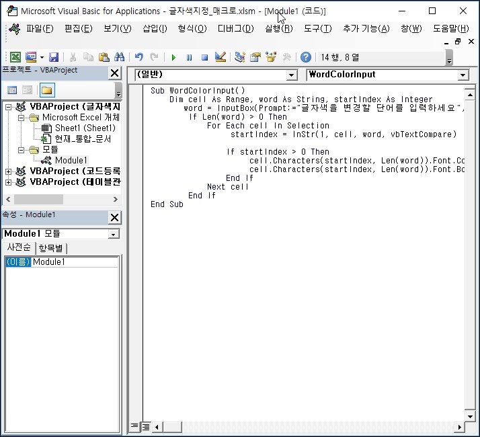
Task: Click View Code icon in project panel
Action: (x=12, y=90)
